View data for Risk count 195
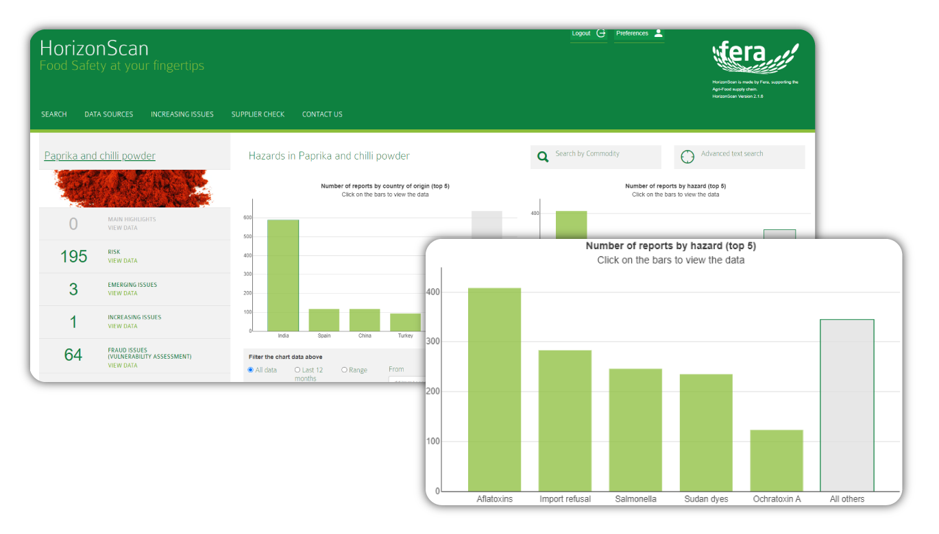939x534 pixels. [123, 261]
